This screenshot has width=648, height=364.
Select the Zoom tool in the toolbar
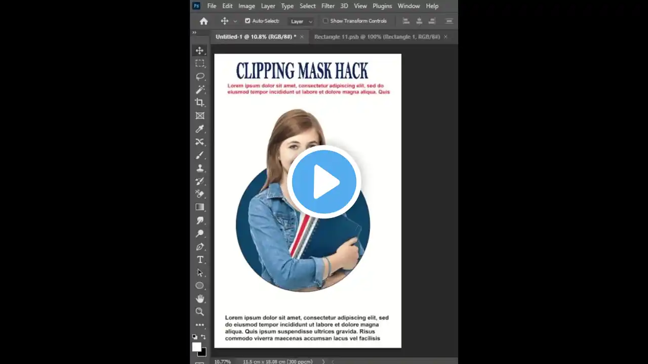tap(200, 312)
